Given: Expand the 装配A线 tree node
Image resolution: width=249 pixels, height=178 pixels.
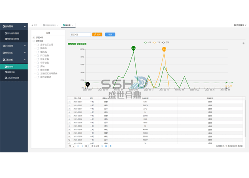Looking at the screenshot, I should 34,37.
